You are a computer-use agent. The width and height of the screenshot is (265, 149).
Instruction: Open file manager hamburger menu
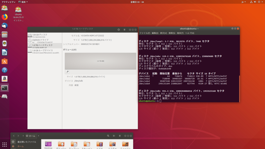pos(120,136)
